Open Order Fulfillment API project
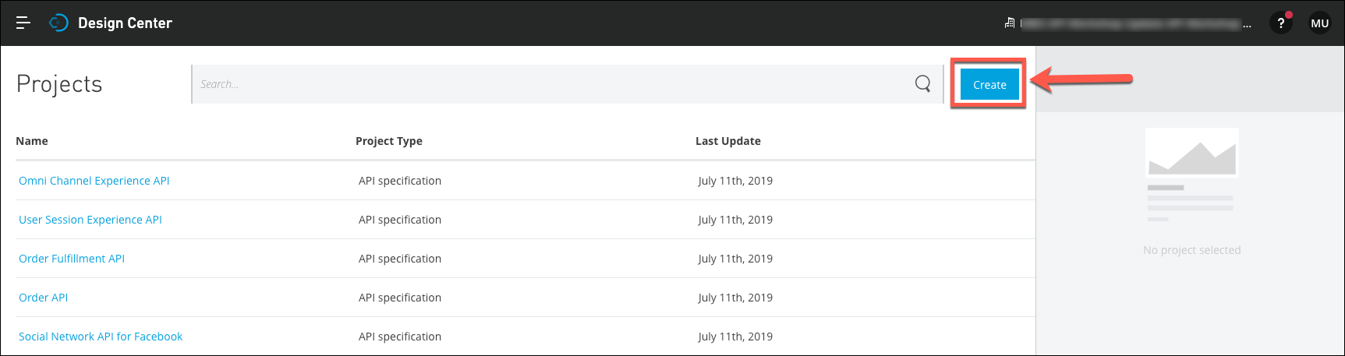The height and width of the screenshot is (356, 1345). click(72, 259)
